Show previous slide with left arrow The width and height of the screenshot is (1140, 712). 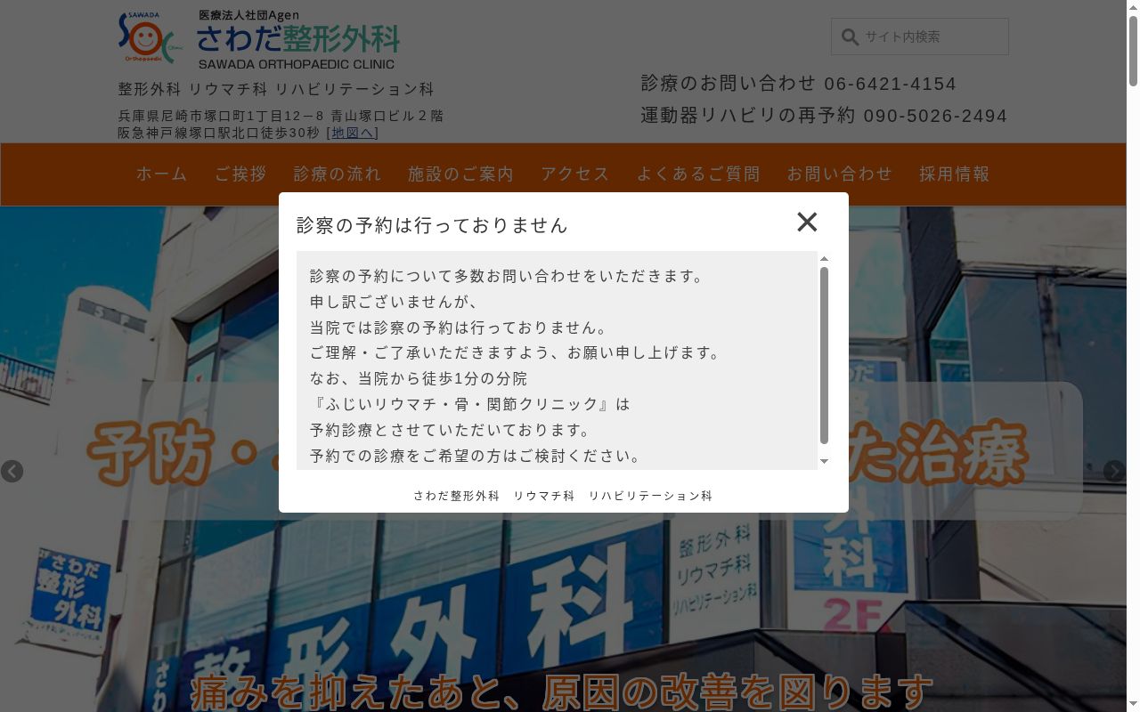(12, 471)
